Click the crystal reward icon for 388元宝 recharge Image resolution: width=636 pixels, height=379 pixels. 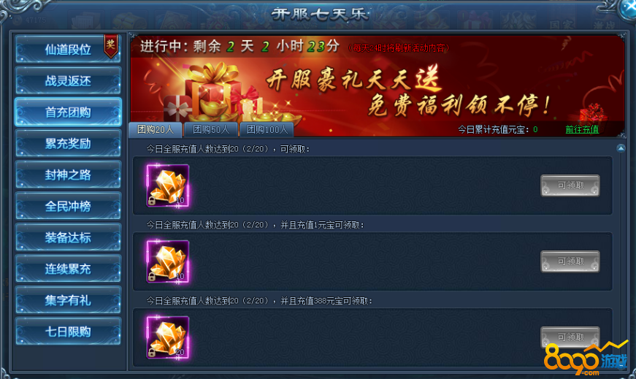(167, 337)
